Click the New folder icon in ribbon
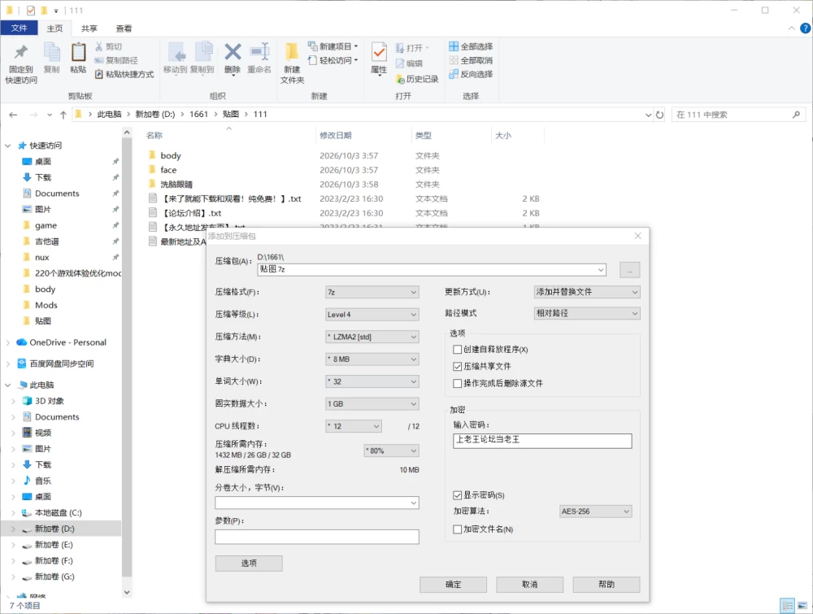813x614 pixels. point(292,52)
